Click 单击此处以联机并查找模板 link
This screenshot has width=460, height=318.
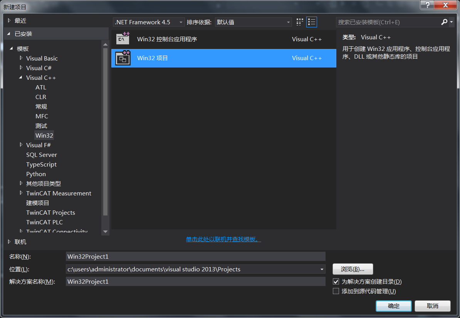(223, 239)
